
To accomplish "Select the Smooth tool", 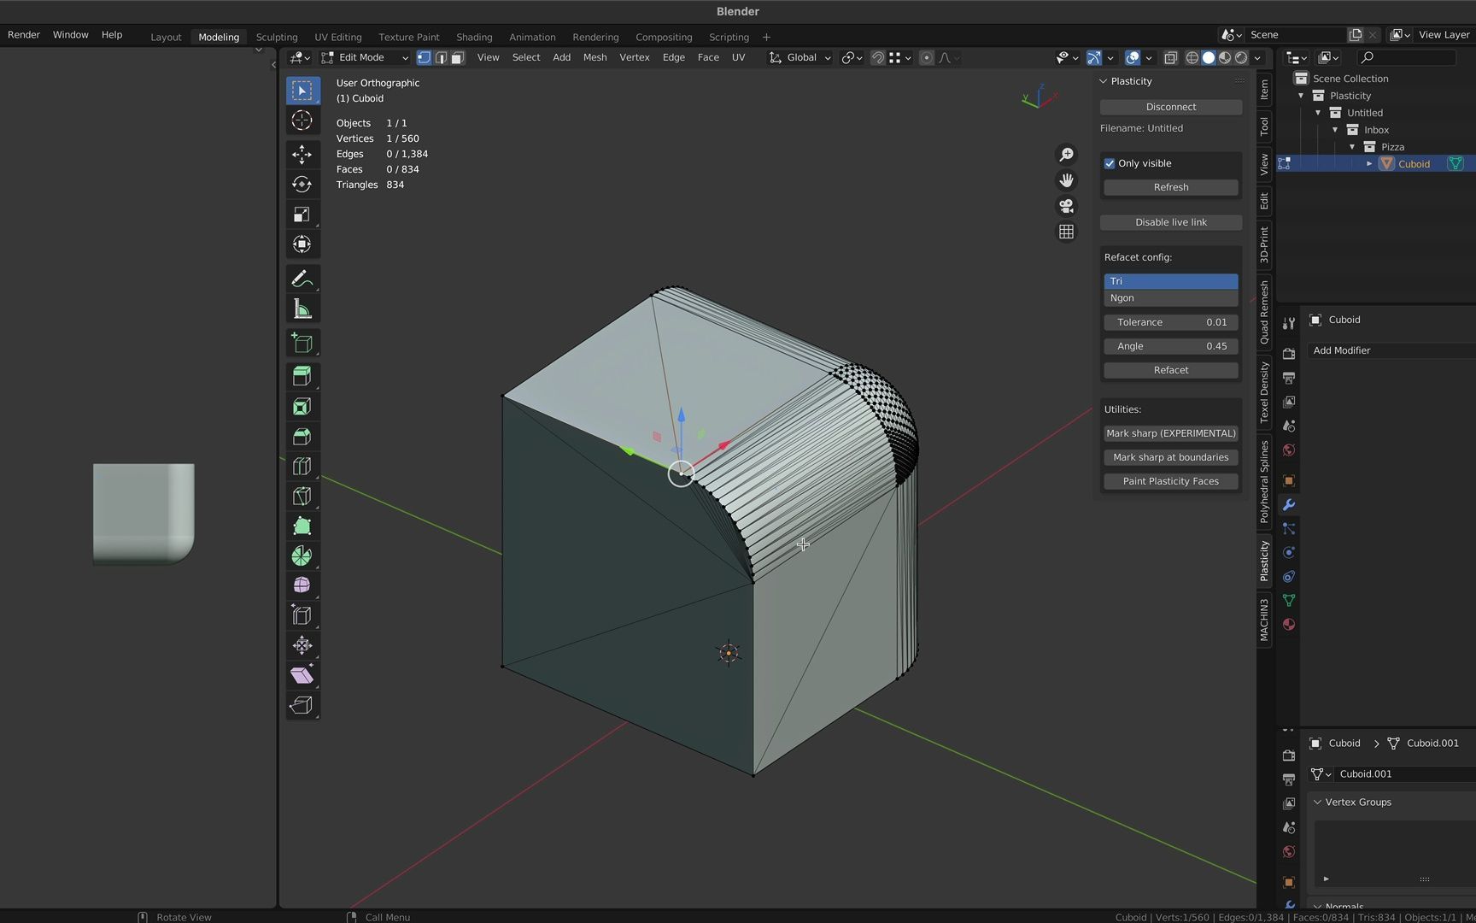I will (302, 585).
